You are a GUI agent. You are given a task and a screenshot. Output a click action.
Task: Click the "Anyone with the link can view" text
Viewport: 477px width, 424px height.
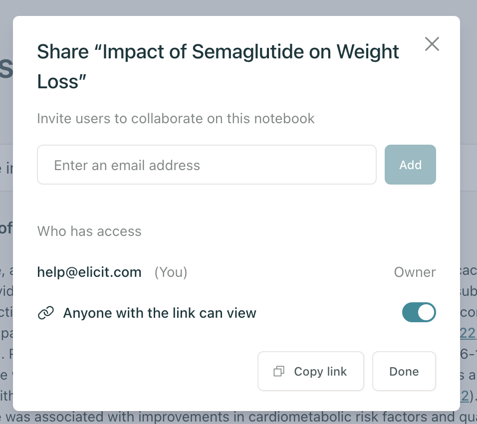click(x=160, y=313)
